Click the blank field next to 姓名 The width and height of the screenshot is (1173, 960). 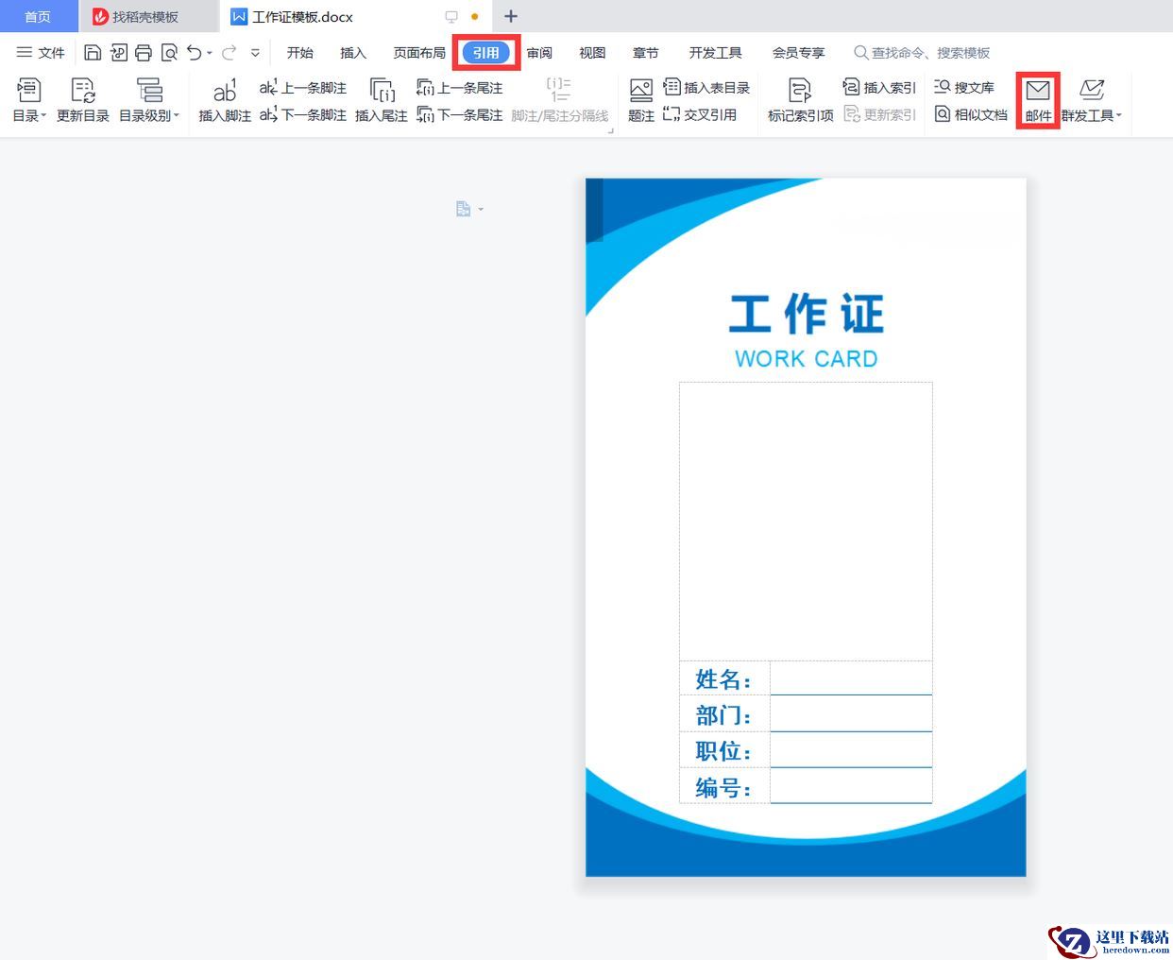pyautogui.click(x=851, y=678)
